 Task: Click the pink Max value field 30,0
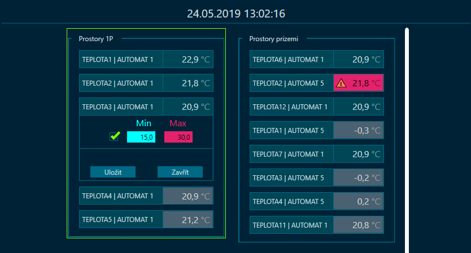point(178,137)
